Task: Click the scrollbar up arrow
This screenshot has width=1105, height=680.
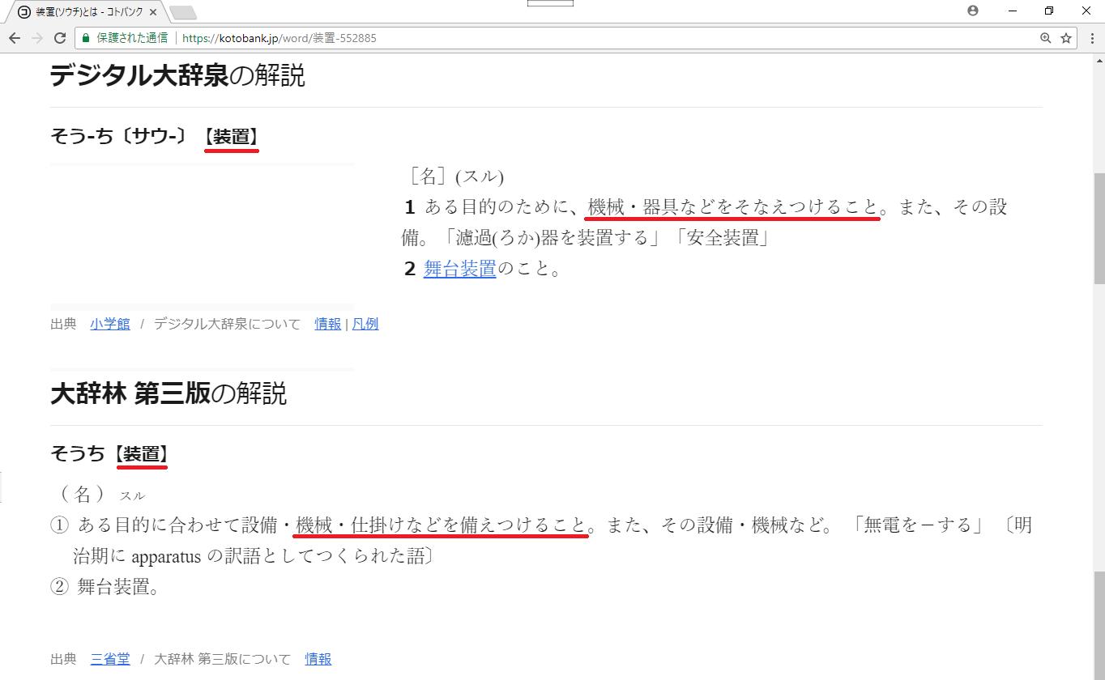Action: pos(1099,59)
